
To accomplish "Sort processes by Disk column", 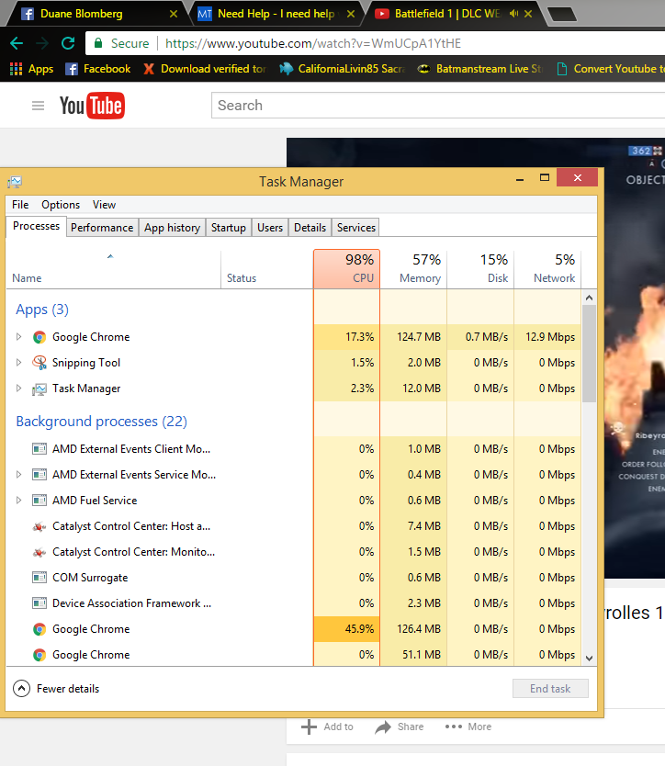I will click(480, 269).
